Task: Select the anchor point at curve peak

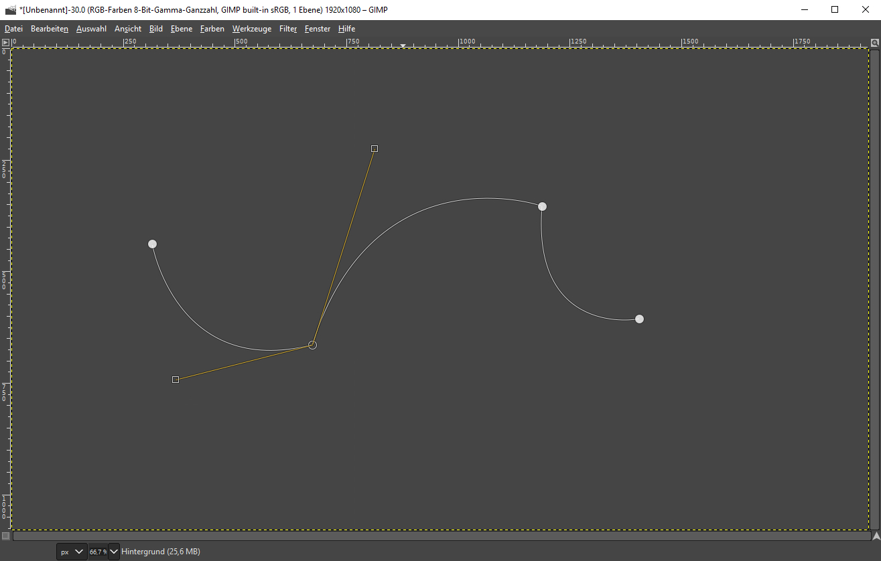Action: click(x=542, y=206)
